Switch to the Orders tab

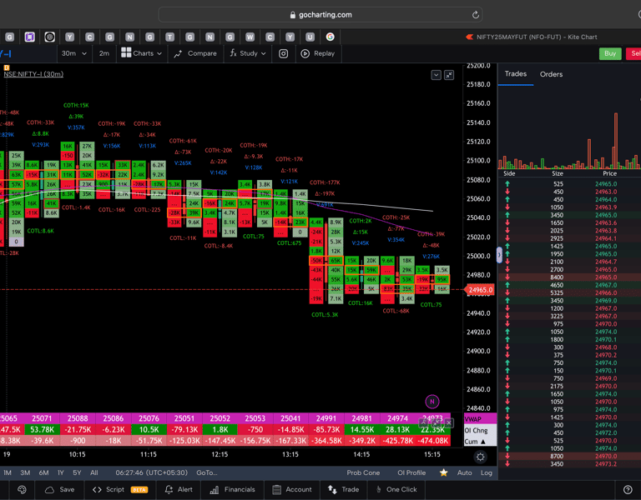coord(551,74)
